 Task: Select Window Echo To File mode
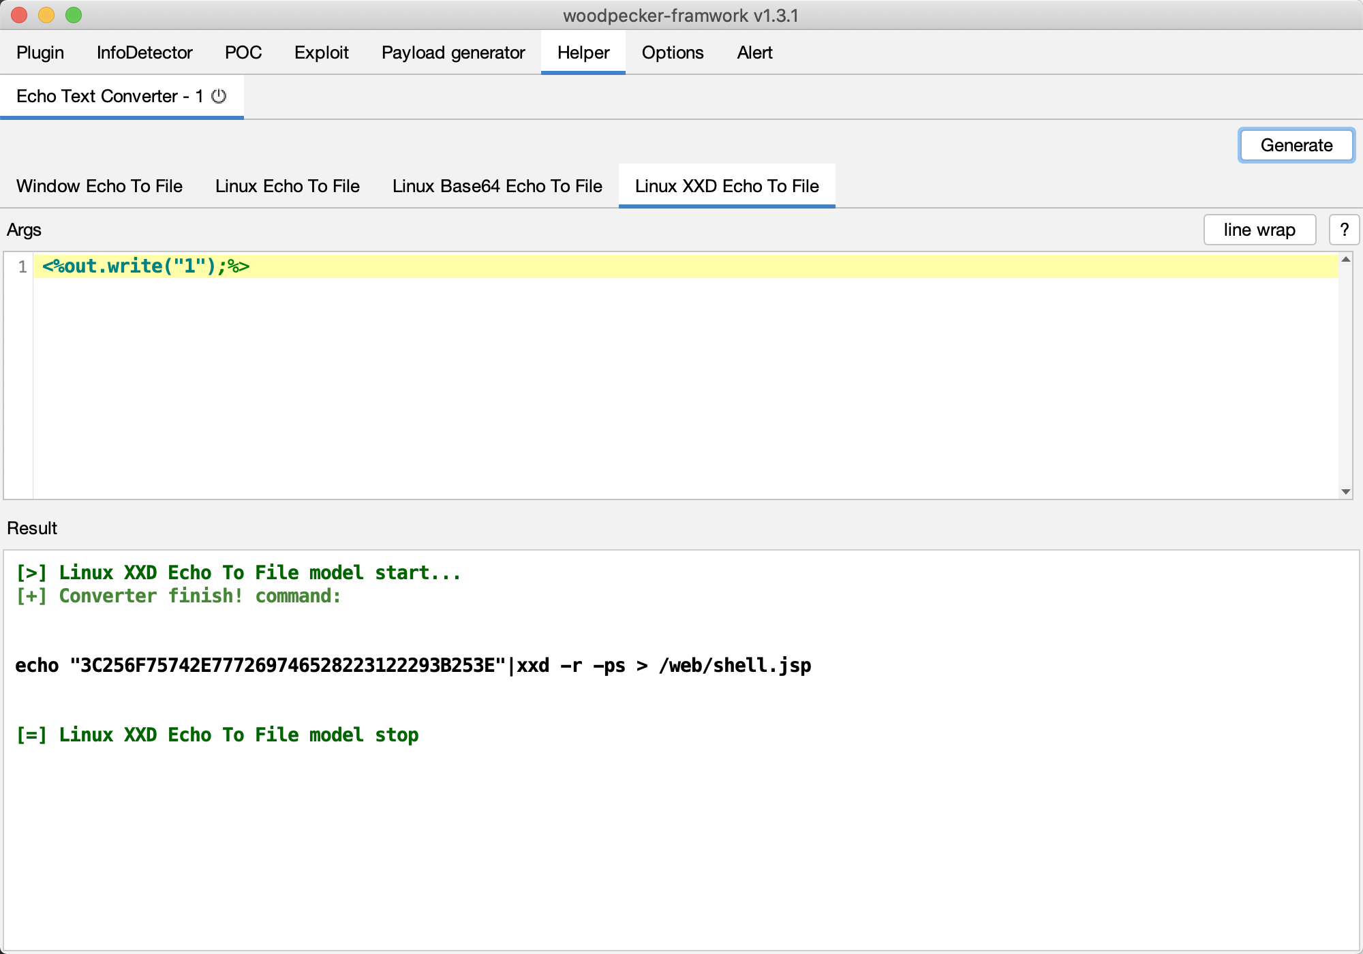point(99,186)
